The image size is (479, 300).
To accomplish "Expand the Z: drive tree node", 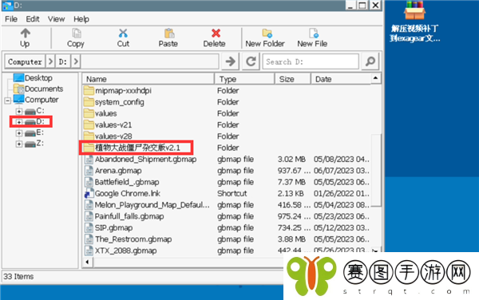I will tap(19, 144).
